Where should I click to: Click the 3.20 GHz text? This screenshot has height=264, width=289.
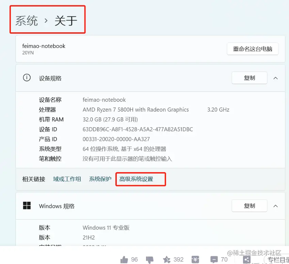coord(218,110)
